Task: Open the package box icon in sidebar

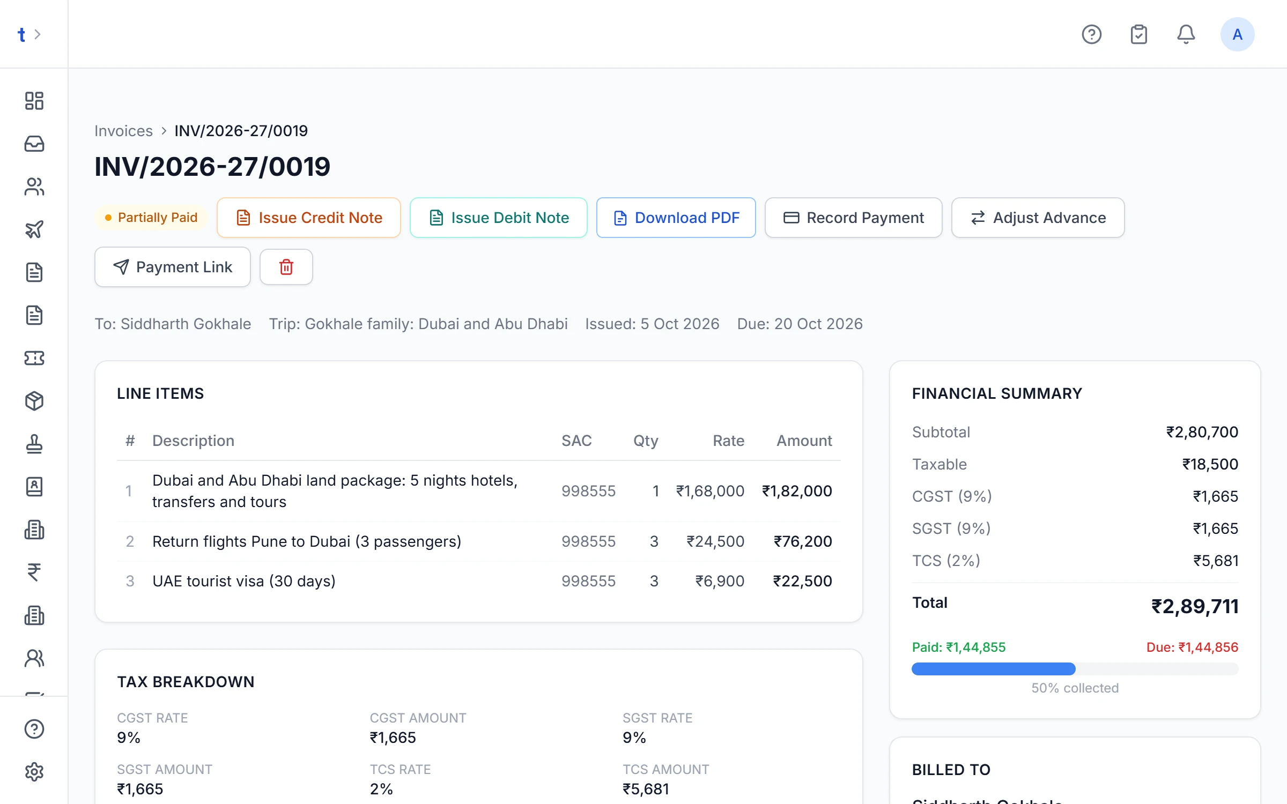Action: click(34, 401)
